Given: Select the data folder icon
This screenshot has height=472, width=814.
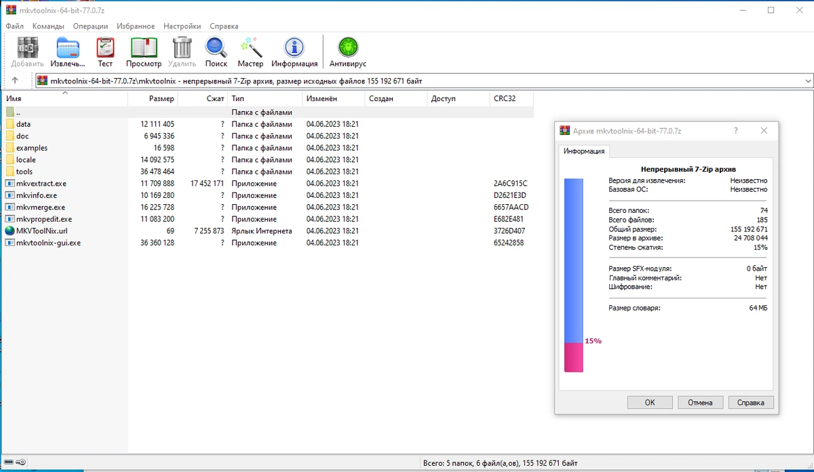Looking at the screenshot, I should (x=9, y=124).
